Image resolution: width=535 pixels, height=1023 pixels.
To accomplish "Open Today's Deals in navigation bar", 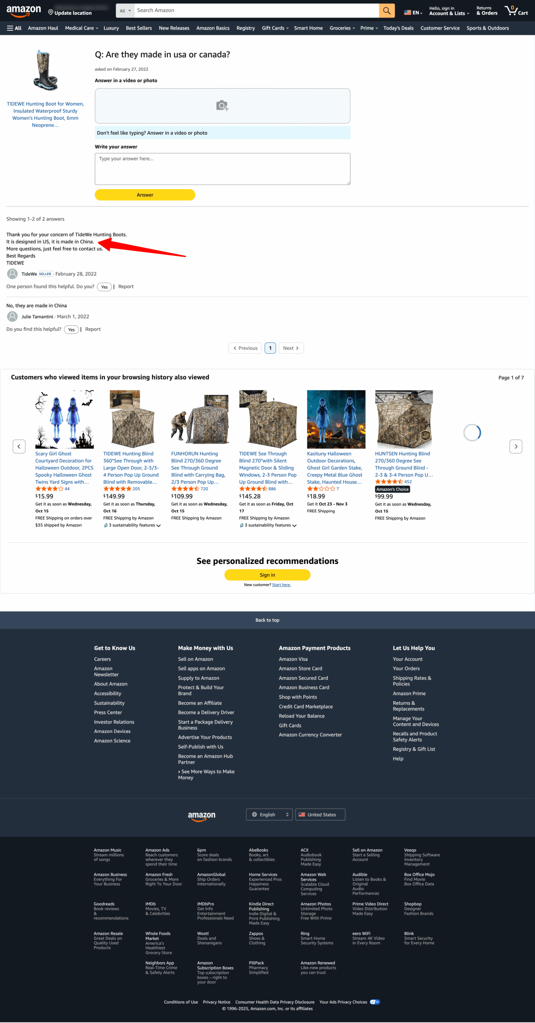I will (x=398, y=28).
